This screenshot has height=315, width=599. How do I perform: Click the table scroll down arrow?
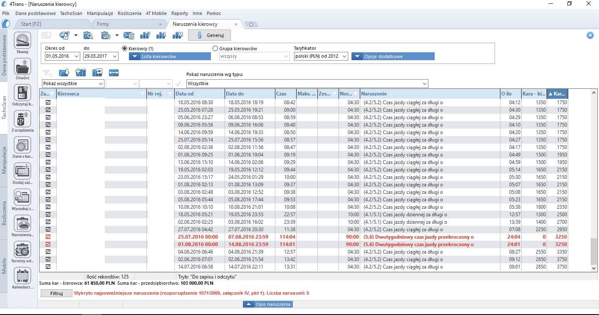(x=594, y=269)
